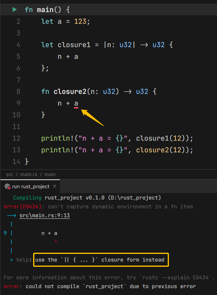Click 'closure2(12)' call on line 13
Image resolution: width=217 pixels, height=295 pixels.
(160, 150)
